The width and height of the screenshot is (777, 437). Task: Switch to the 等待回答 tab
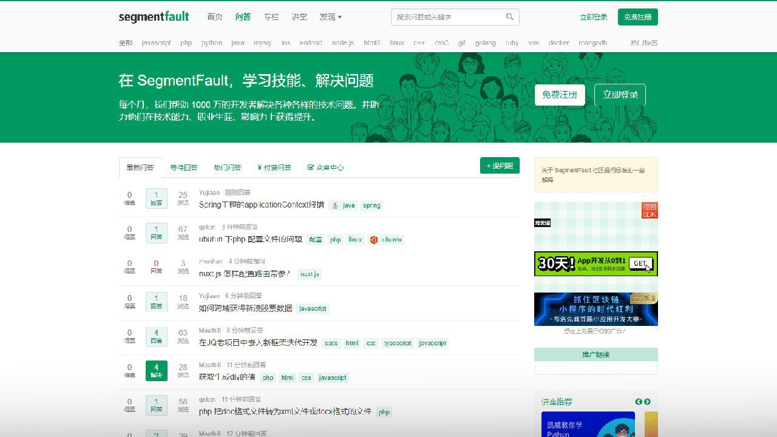pyautogui.click(x=184, y=168)
